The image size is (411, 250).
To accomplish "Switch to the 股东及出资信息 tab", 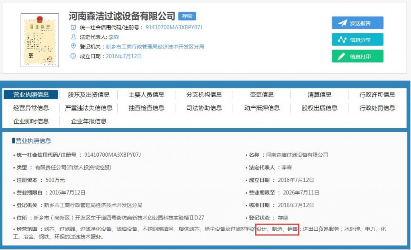I will [89, 95].
